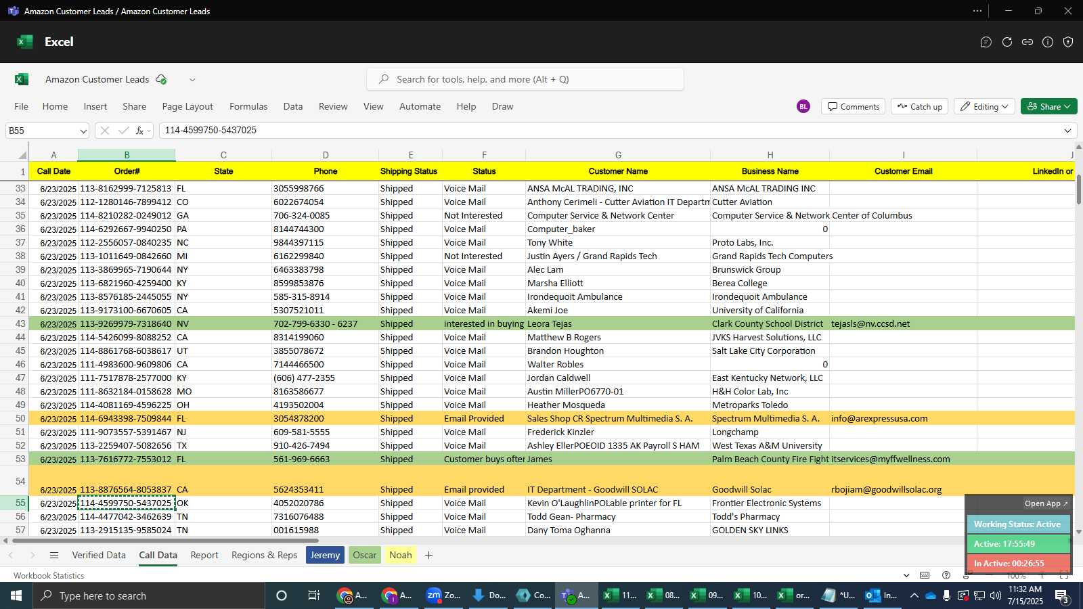Show hidden system tray icons
Screen dimensions: 1083x609
click(914, 595)
